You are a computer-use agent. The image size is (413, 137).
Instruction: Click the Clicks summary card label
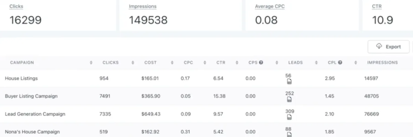coord(16,6)
